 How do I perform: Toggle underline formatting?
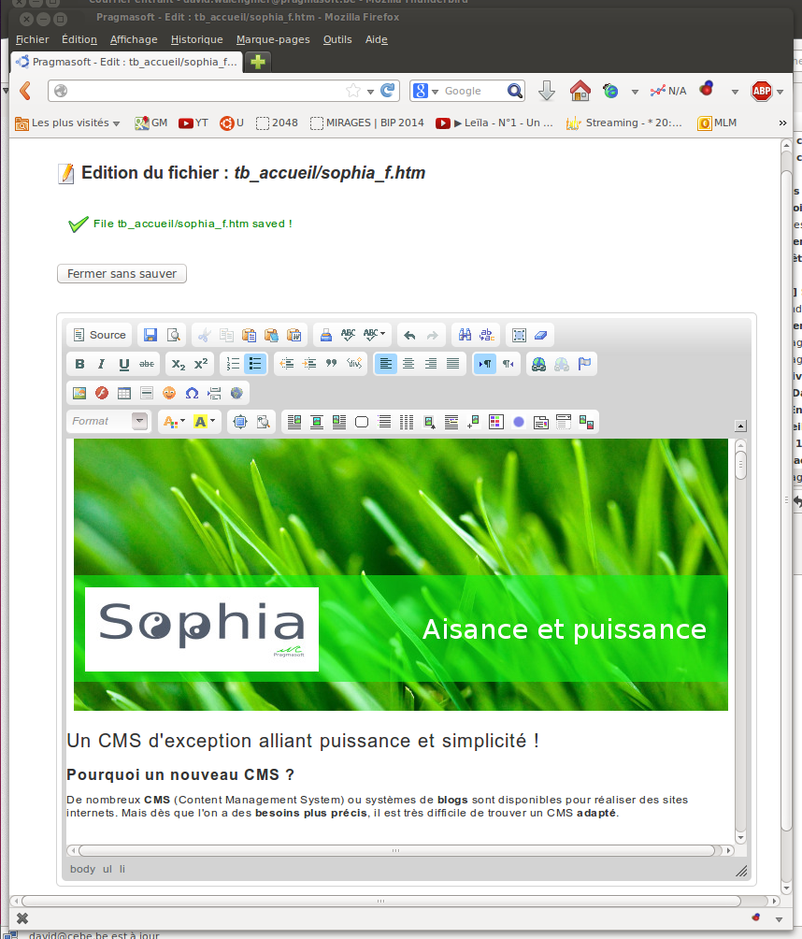[124, 364]
